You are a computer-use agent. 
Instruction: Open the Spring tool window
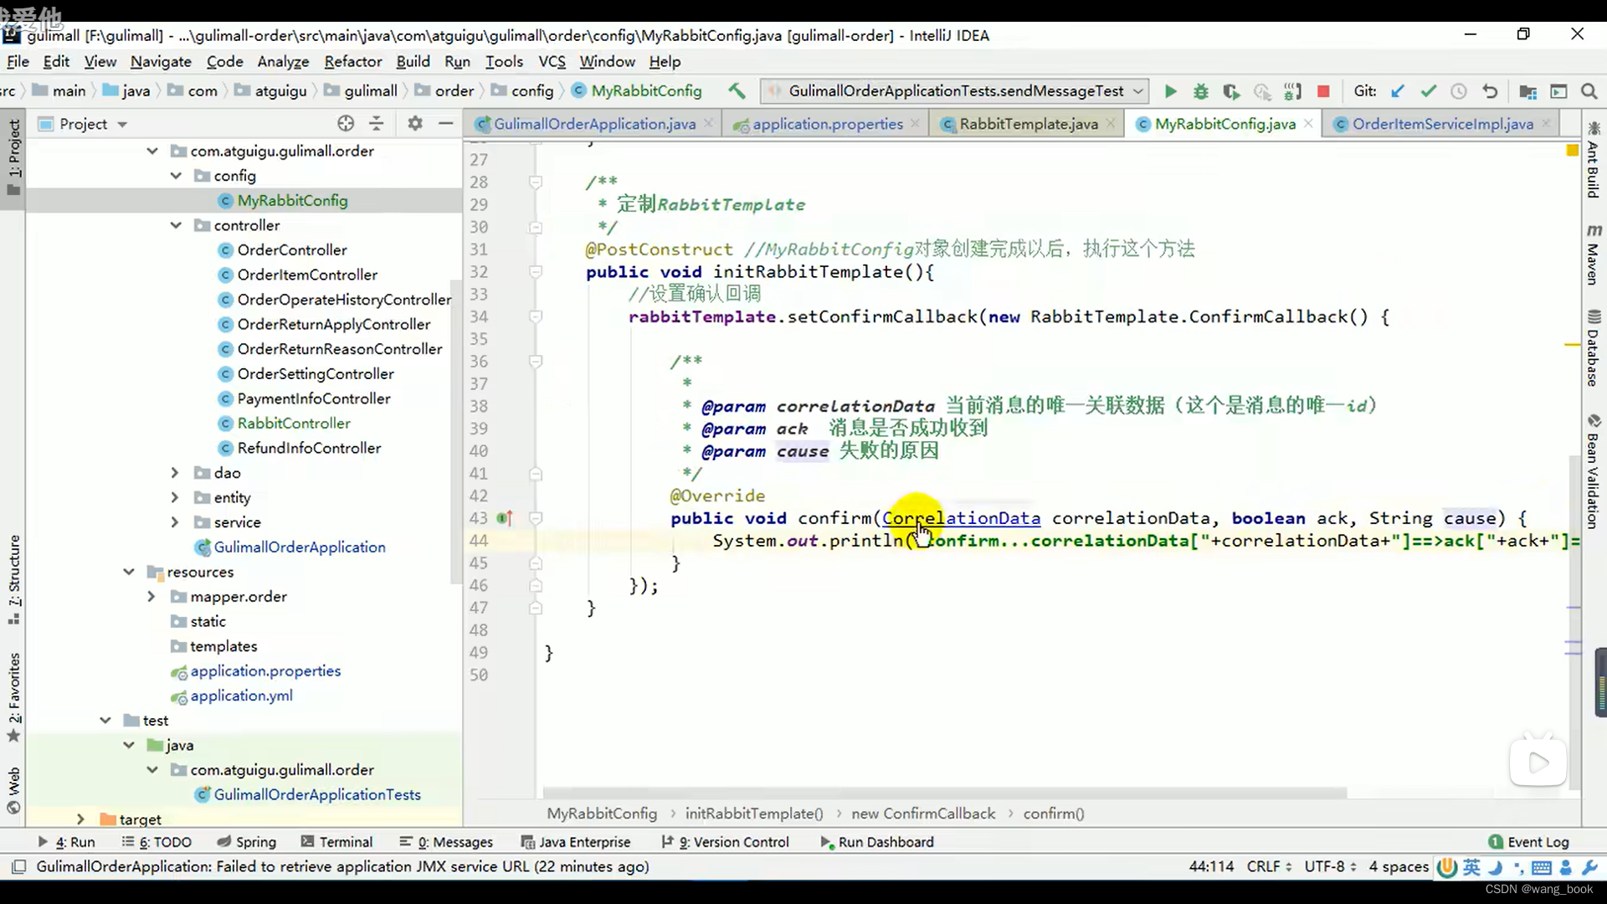(x=247, y=842)
